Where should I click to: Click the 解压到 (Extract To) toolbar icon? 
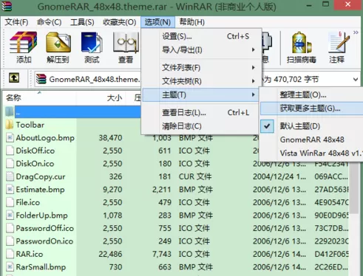pos(58,42)
